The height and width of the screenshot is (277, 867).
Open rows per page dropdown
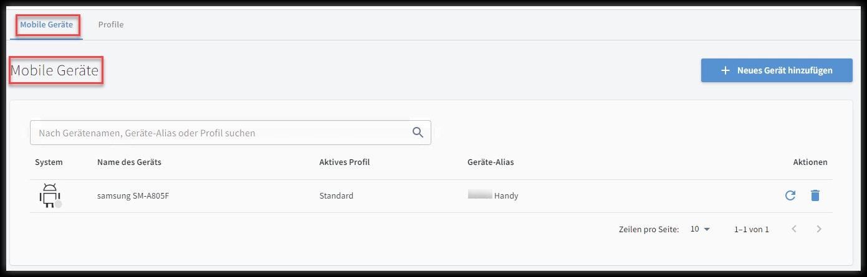point(700,229)
